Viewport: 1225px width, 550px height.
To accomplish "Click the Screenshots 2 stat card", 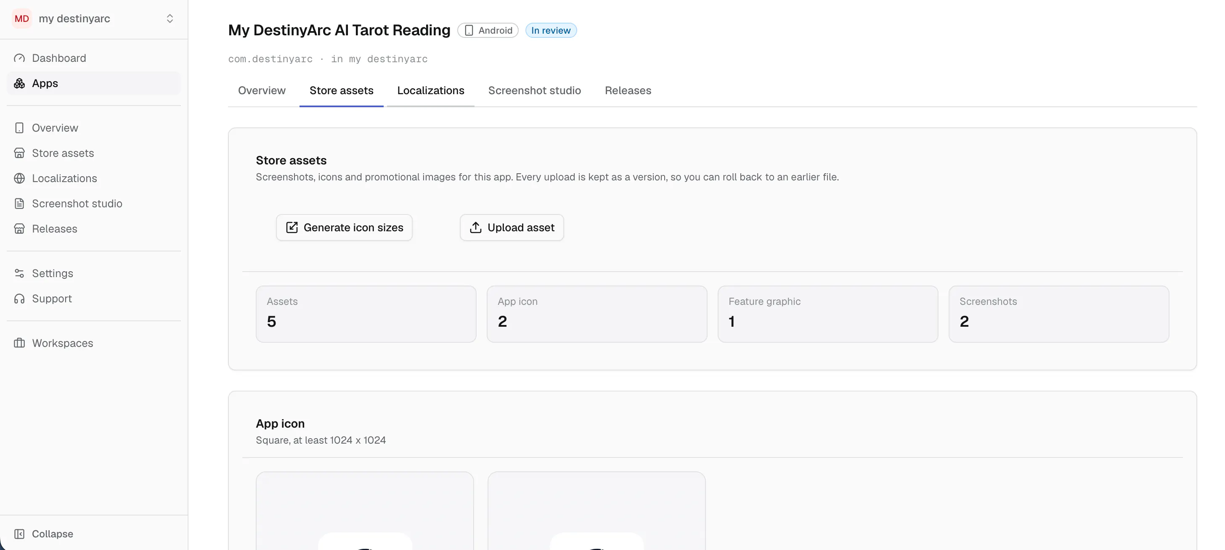I will click(1059, 314).
